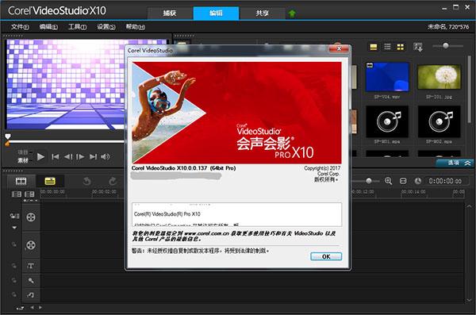Image resolution: width=476 pixels, height=315 pixels.
Task: Click the timeline scroll left arrow
Action: point(33,308)
